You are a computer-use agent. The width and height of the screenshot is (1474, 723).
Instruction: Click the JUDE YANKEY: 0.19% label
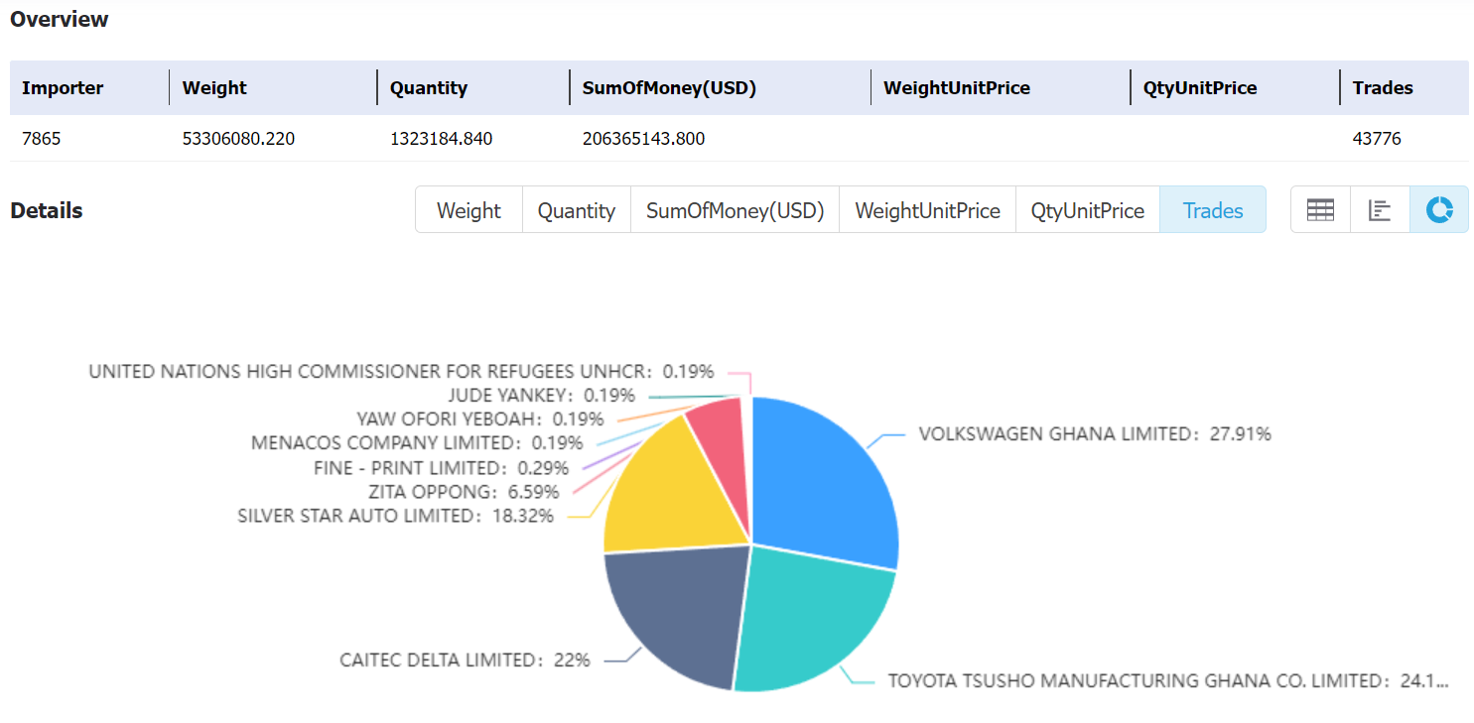tap(541, 396)
